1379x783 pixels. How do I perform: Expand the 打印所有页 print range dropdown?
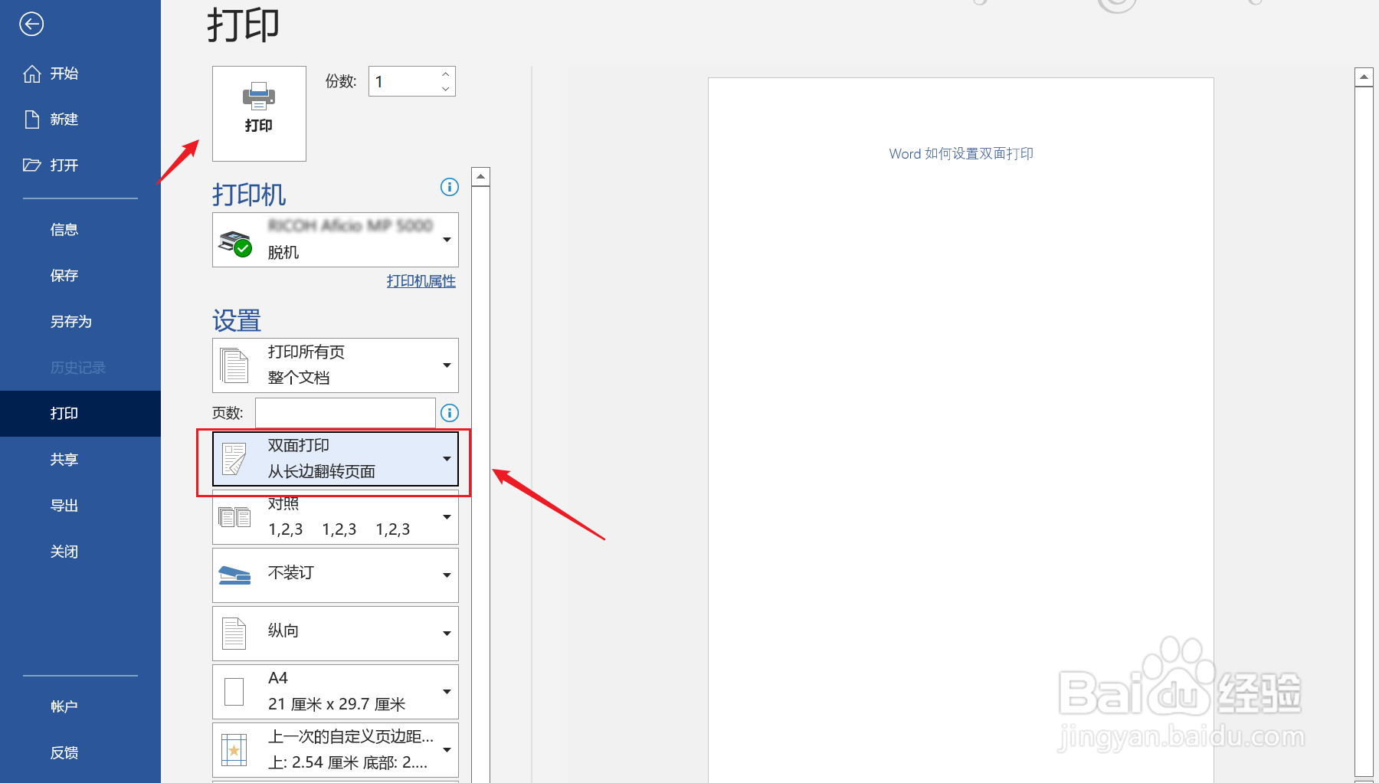click(x=447, y=365)
